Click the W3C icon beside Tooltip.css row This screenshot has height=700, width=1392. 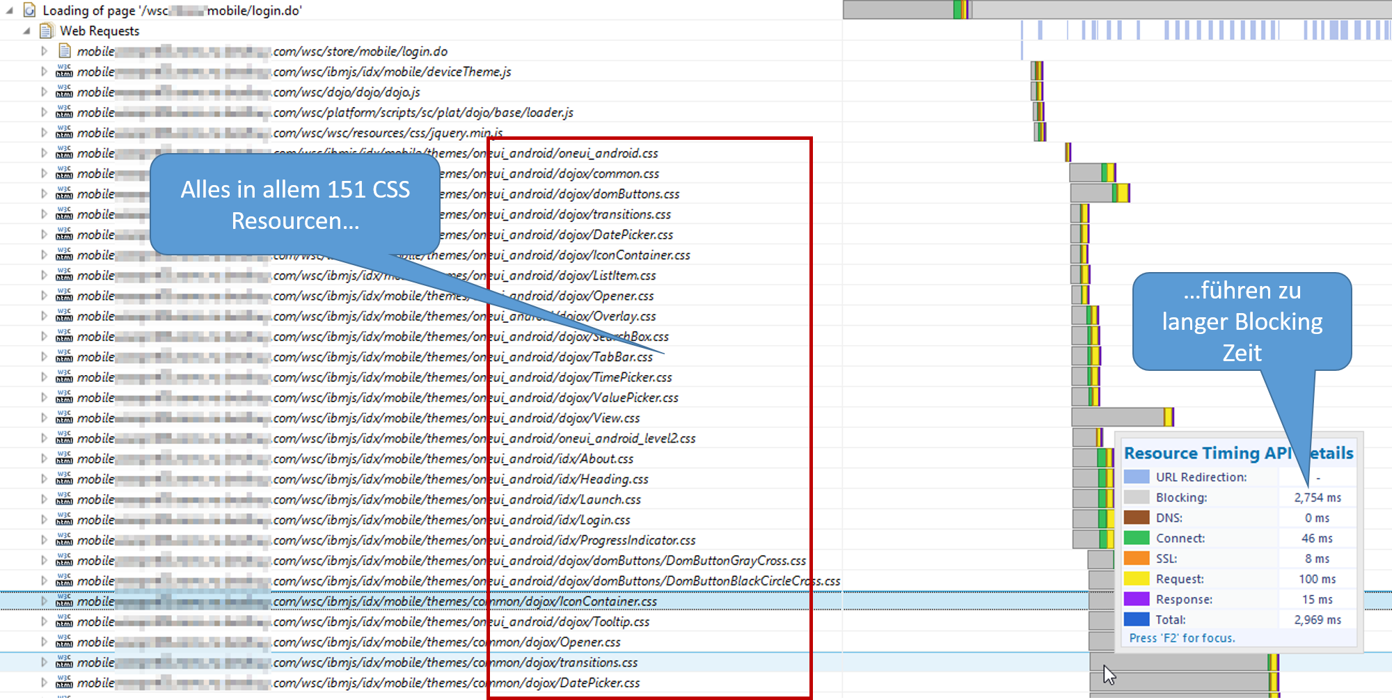(64, 621)
